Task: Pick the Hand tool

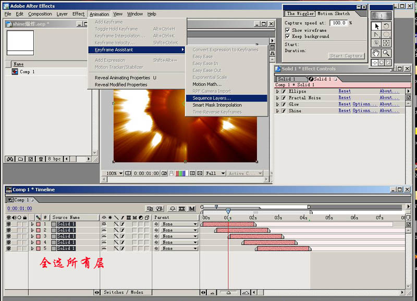Action: pyautogui.click(x=376, y=53)
